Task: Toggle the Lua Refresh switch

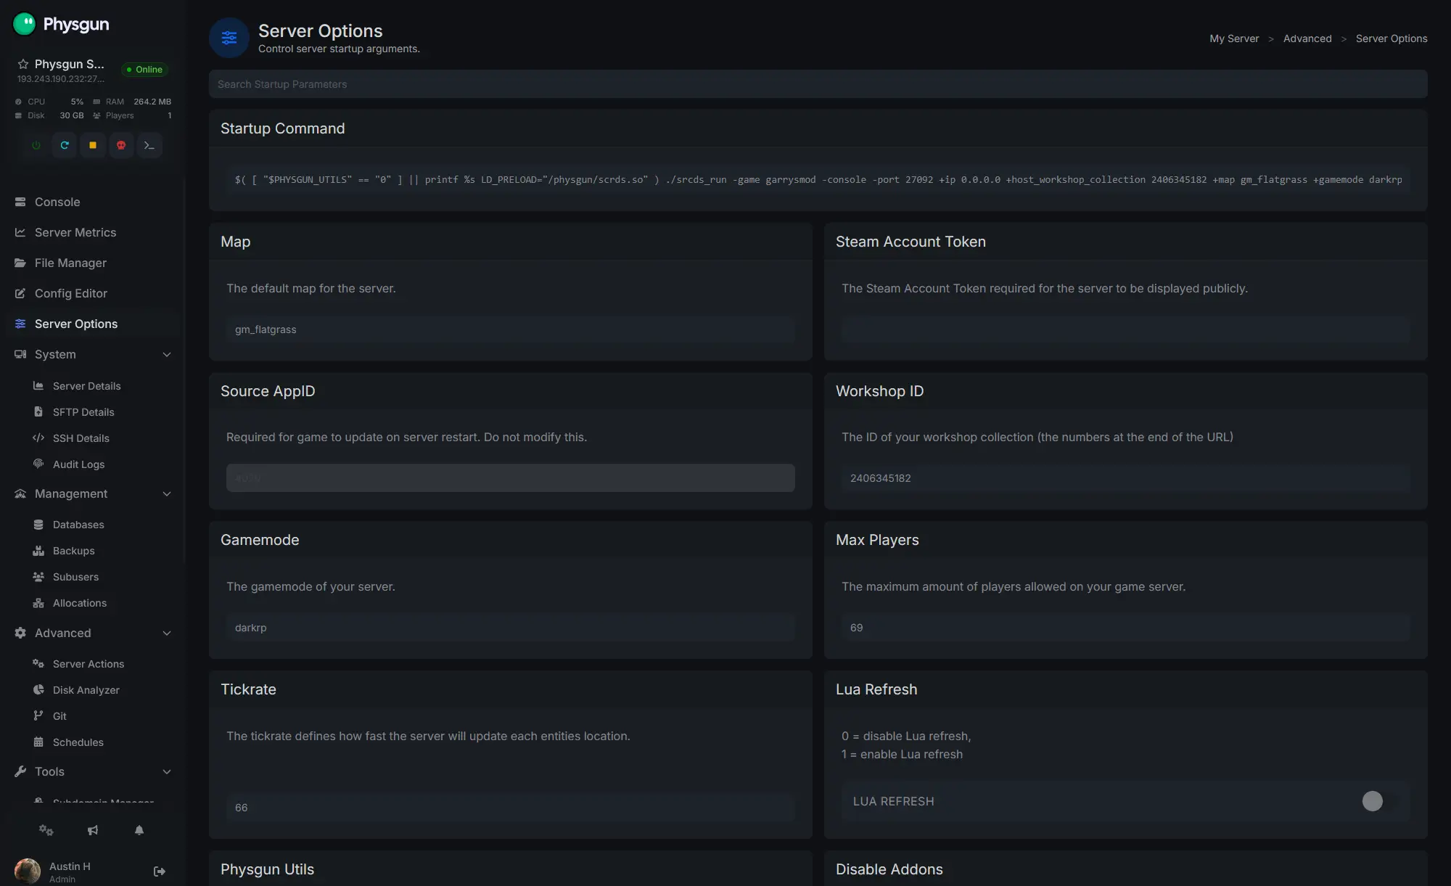Action: tap(1380, 801)
